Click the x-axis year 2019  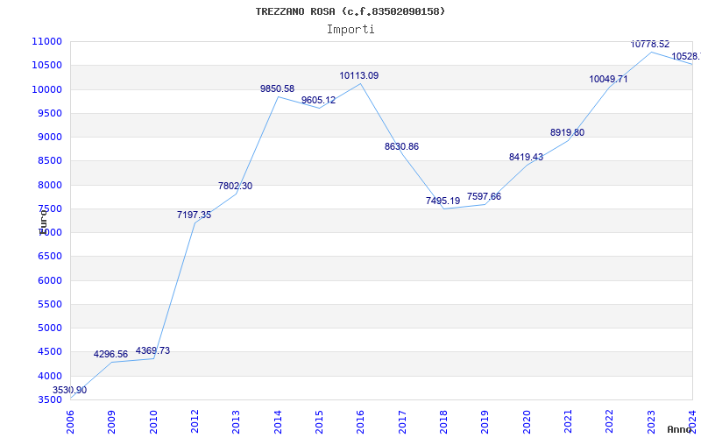pos(485,422)
